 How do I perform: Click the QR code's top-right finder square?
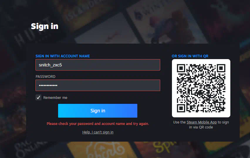(x=221, y=68)
